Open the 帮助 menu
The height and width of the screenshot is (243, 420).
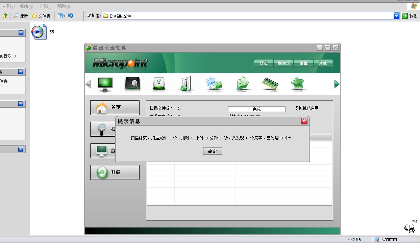(x=64, y=6)
